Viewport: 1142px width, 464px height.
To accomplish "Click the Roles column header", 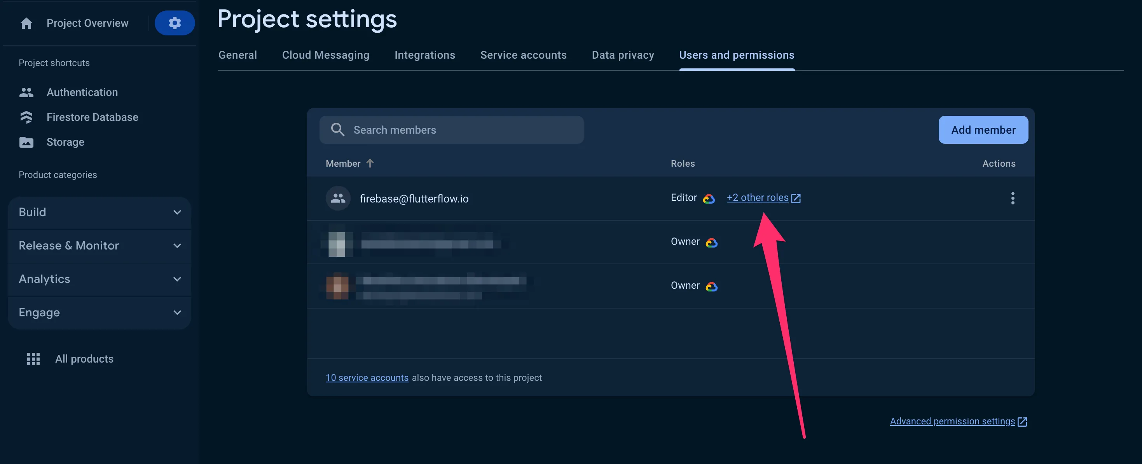I will click(682, 164).
